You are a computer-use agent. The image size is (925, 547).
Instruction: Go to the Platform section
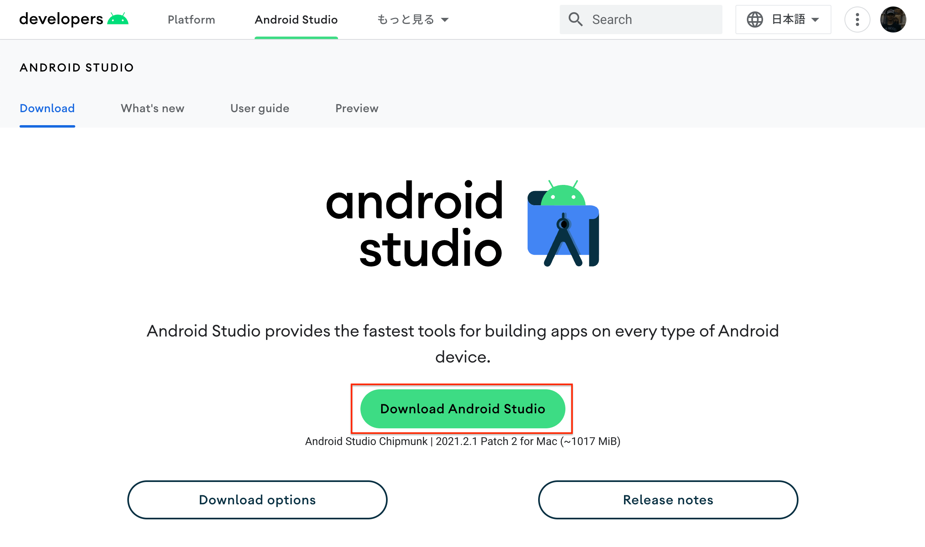tap(191, 20)
